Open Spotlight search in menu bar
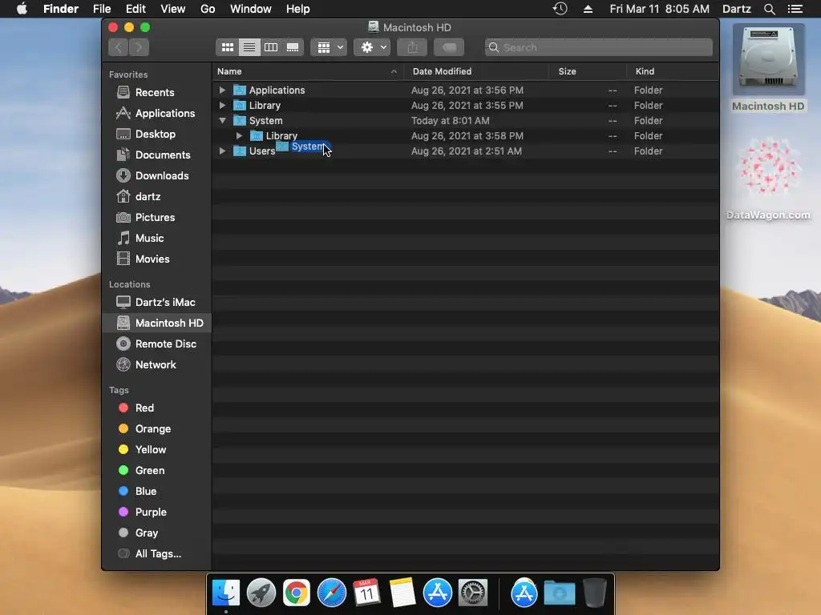This screenshot has height=615, width=821. (769, 9)
